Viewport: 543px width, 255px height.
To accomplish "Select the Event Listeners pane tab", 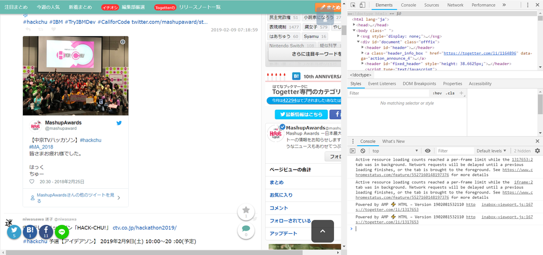I will click(x=382, y=84).
